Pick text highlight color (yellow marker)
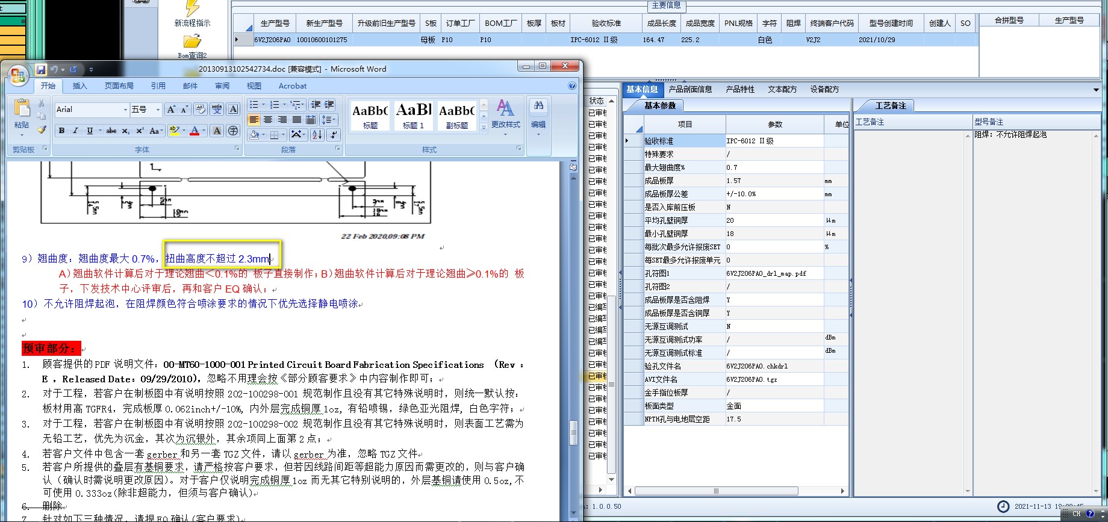 point(175,131)
